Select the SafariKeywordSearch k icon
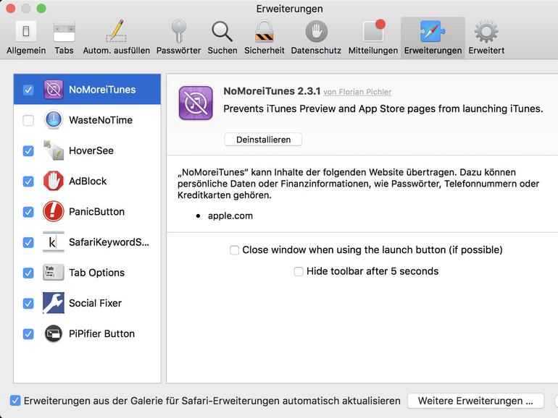 click(x=54, y=242)
